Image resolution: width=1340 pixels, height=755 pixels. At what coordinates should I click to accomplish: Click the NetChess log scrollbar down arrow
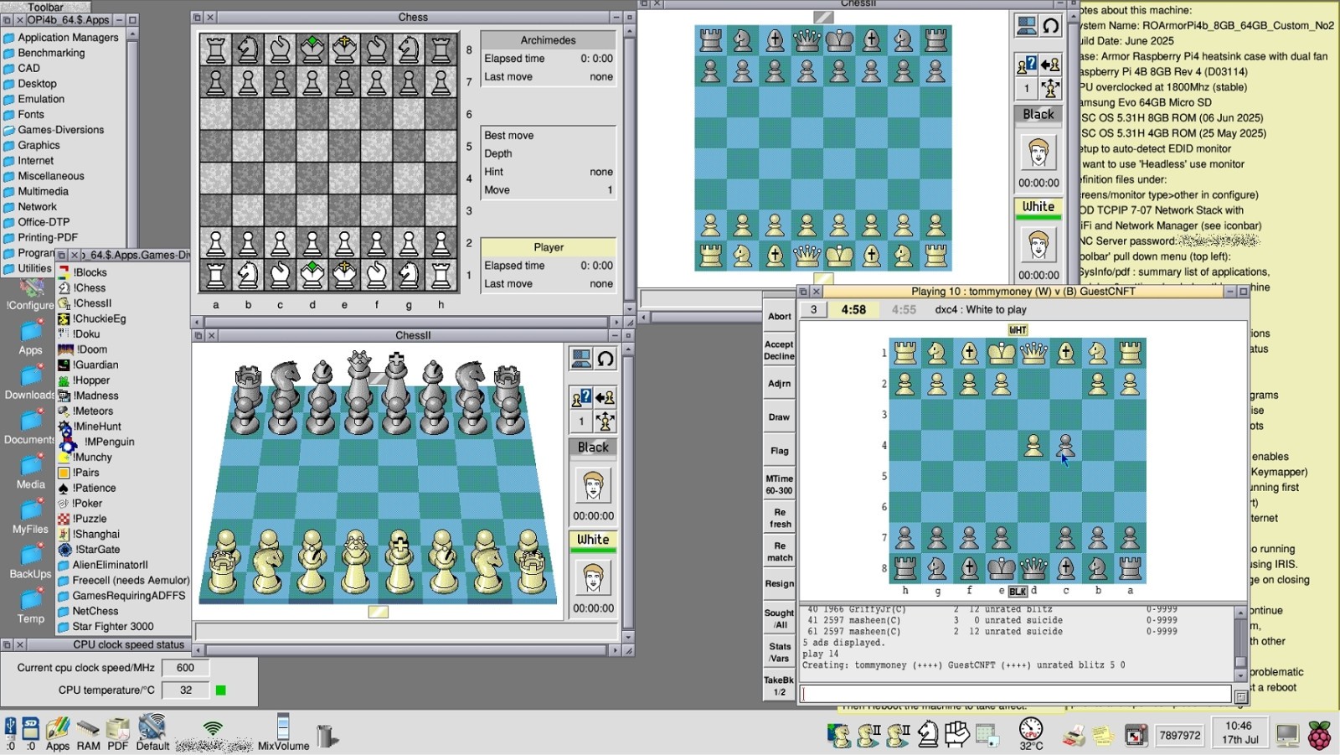1240,675
